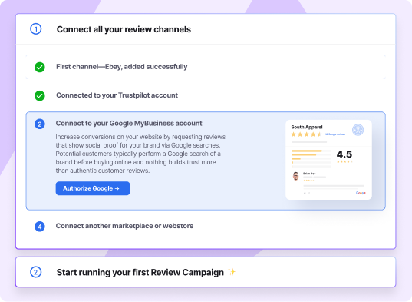Click the Google logo in preview card
Screen dimensions: 412x302
361,193
